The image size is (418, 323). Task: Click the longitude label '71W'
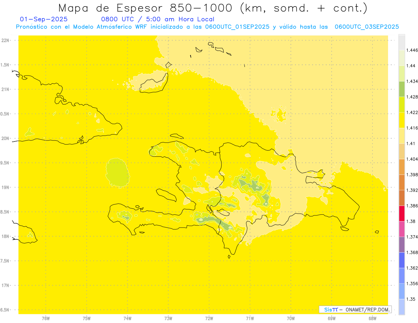pyautogui.click(x=250, y=318)
